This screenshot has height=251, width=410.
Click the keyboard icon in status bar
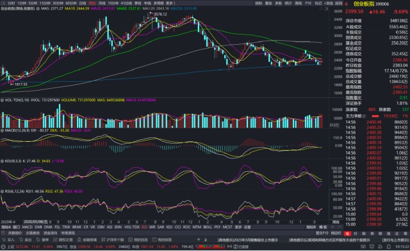click(363, 247)
